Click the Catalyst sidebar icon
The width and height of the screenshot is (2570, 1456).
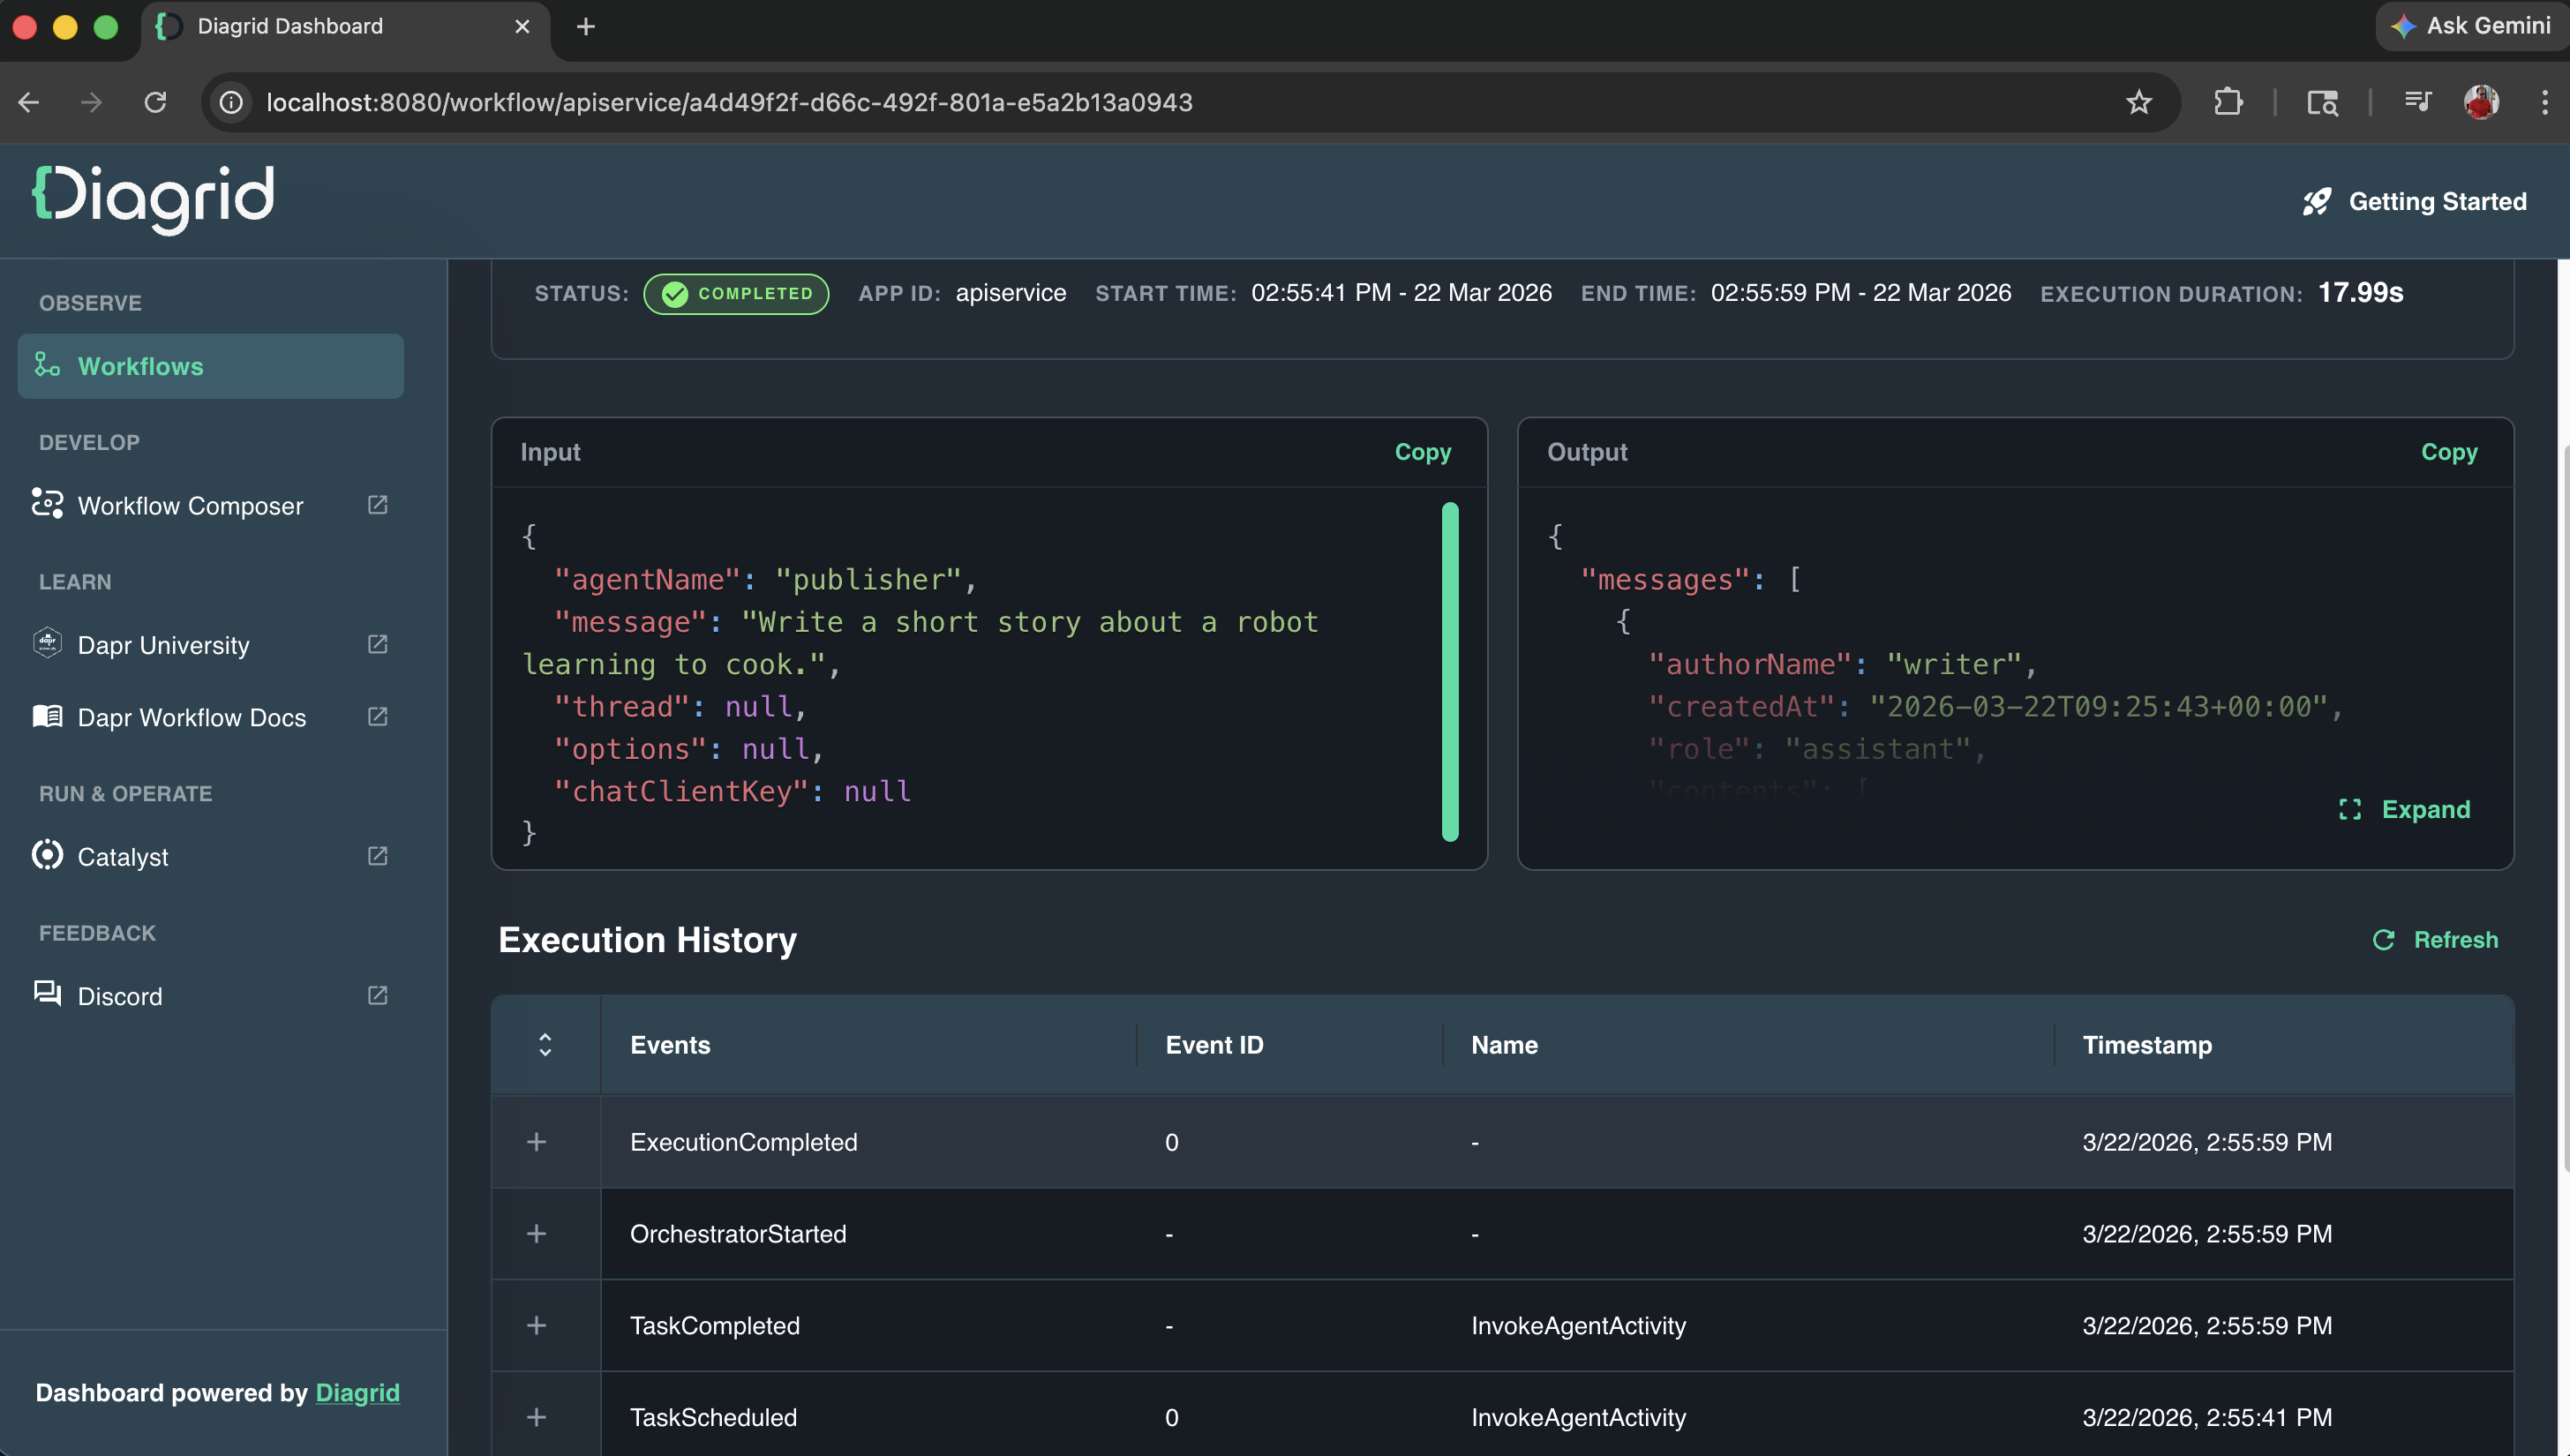pos(47,855)
